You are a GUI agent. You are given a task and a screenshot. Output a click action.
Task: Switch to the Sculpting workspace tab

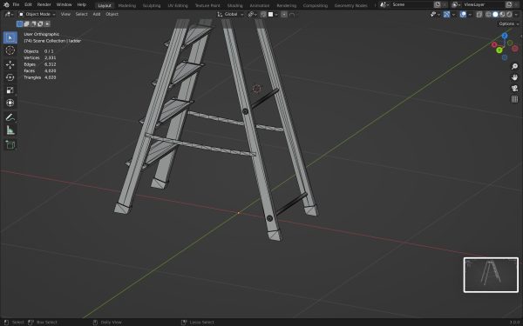click(x=152, y=5)
